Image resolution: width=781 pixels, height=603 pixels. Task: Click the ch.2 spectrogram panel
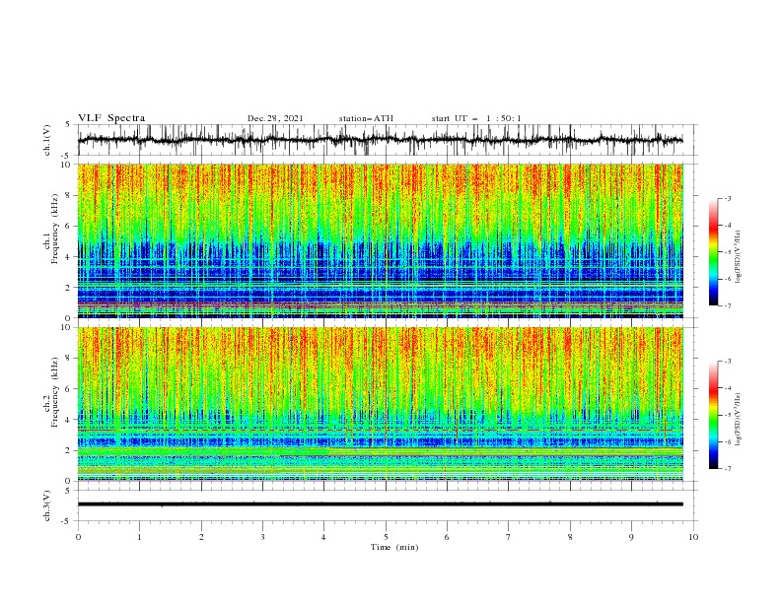(x=381, y=404)
